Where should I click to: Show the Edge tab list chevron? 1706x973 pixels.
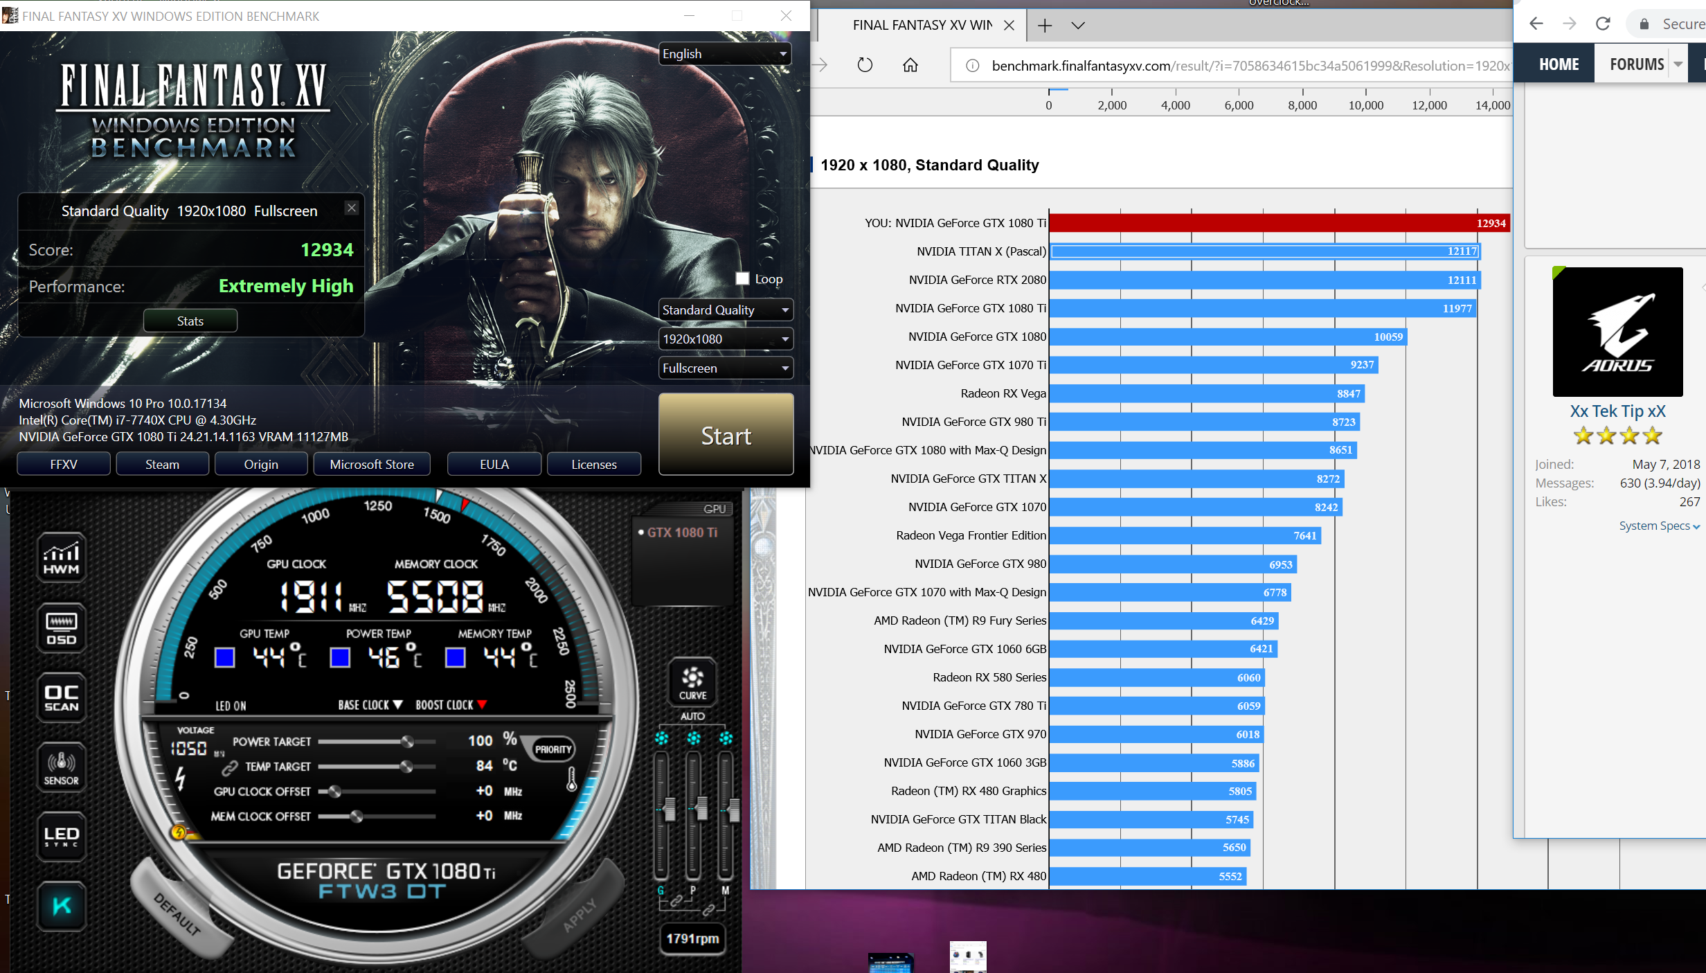click(x=1078, y=26)
